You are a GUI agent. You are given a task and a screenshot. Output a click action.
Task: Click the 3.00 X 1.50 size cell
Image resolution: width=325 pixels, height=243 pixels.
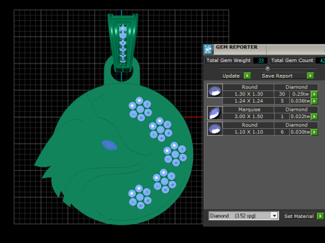tap(248, 117)
